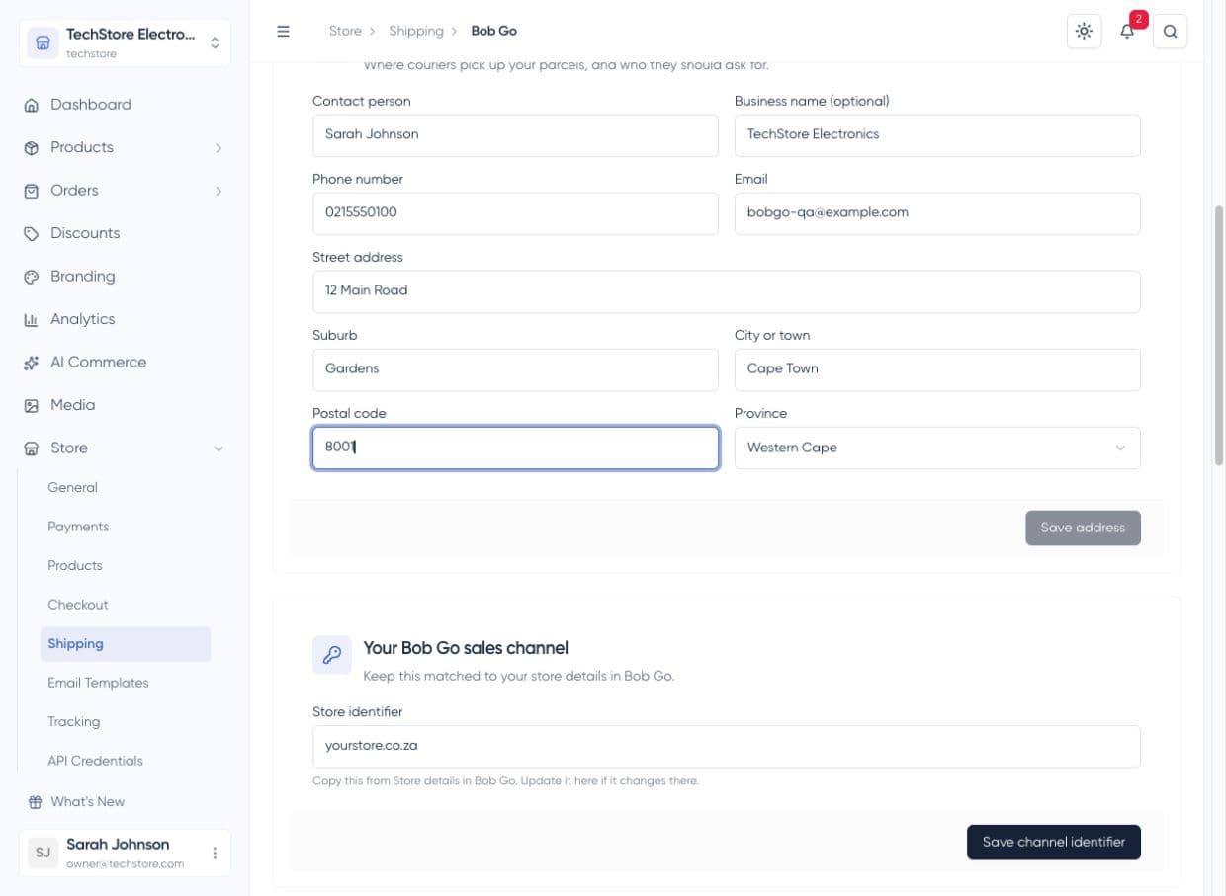Go to Shipping breadcrumb link
The image size is (1226, 896).
coord(415,31)
